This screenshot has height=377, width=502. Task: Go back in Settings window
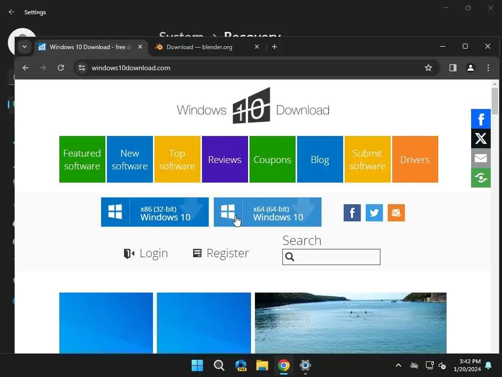tap(12, 12)
